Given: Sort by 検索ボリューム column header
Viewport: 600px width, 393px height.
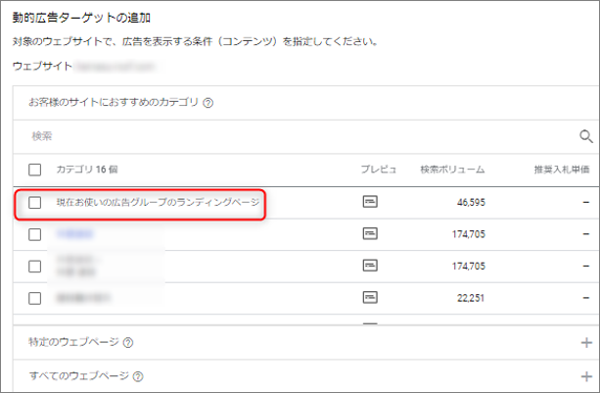Looking at the screenshot, I should click(451, 170).
